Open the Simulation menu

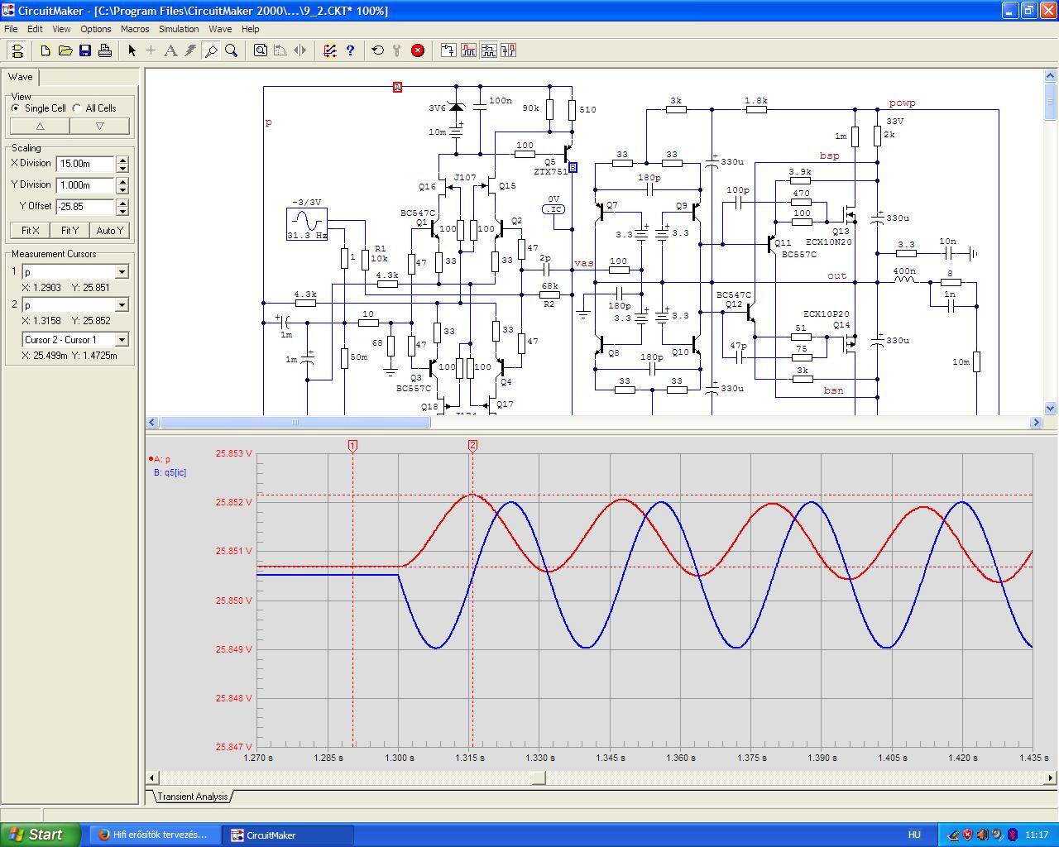click(x=179, y=29)
